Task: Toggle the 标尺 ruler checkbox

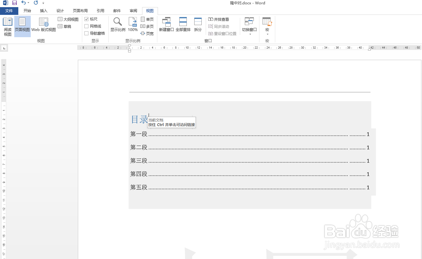Action: coord(87,19)
